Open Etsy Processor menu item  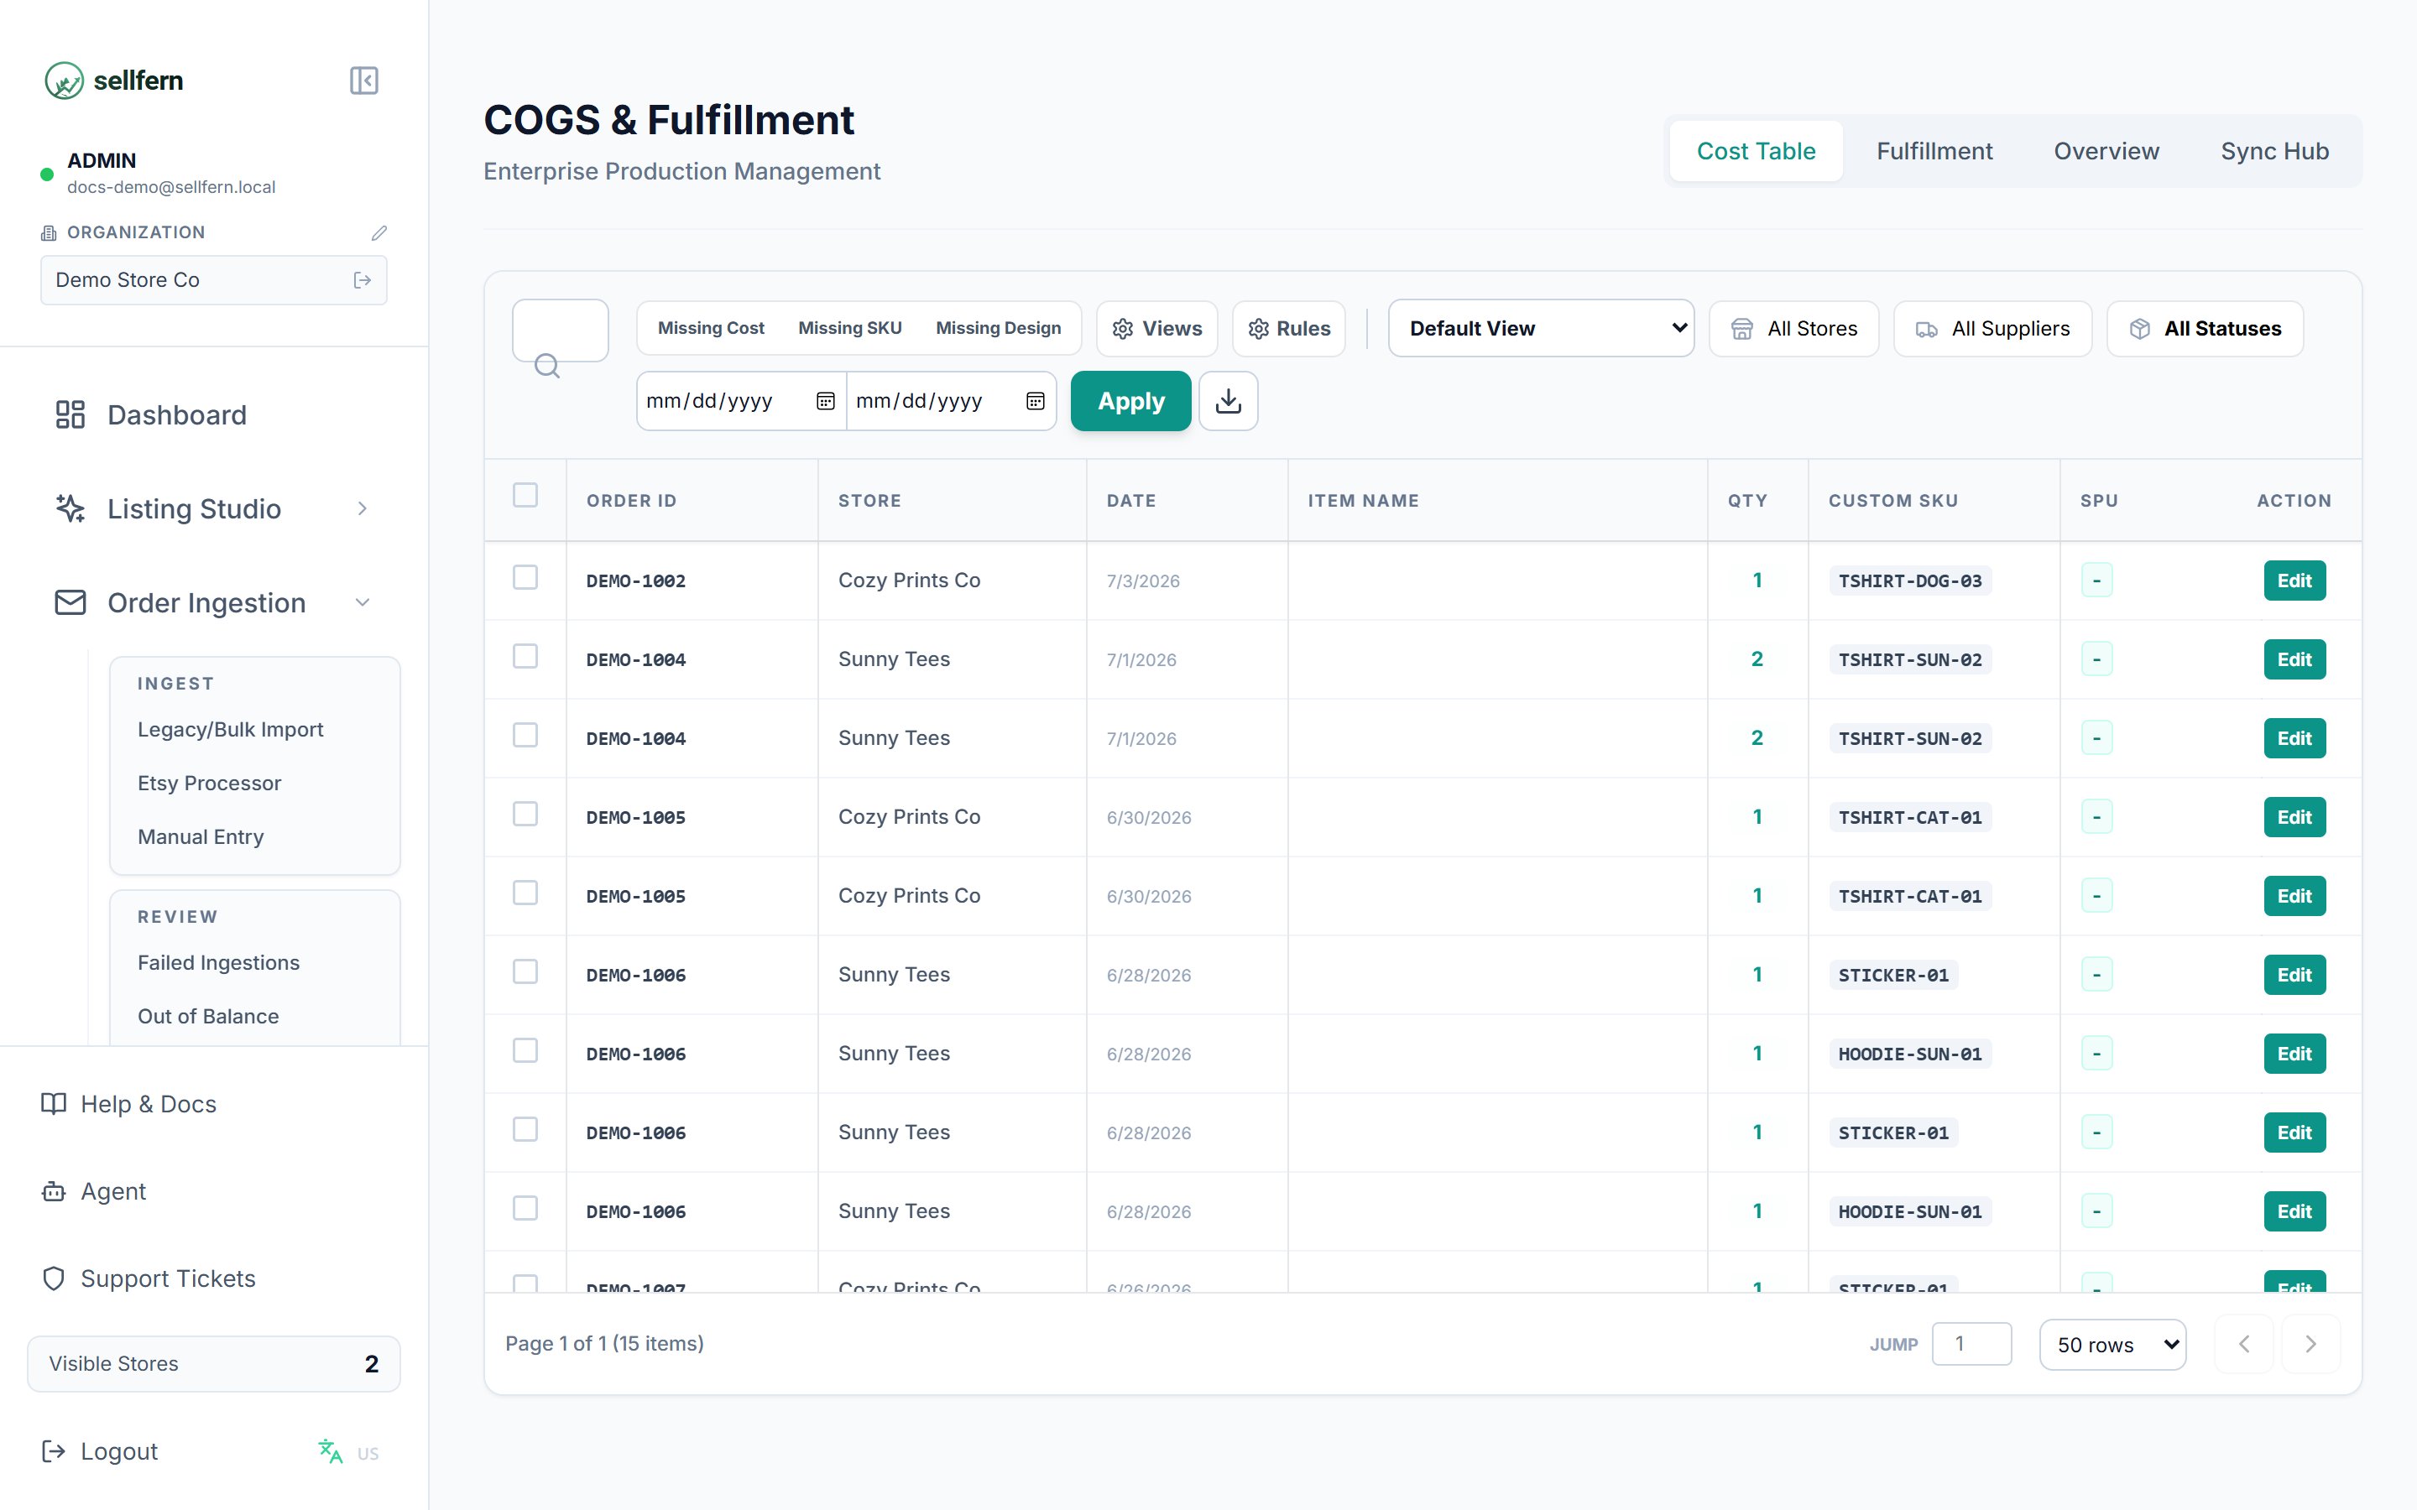210,783
